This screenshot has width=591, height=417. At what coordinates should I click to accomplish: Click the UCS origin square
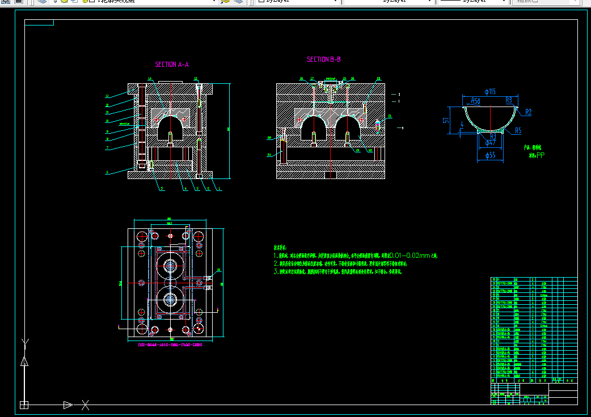click(24, 405)
